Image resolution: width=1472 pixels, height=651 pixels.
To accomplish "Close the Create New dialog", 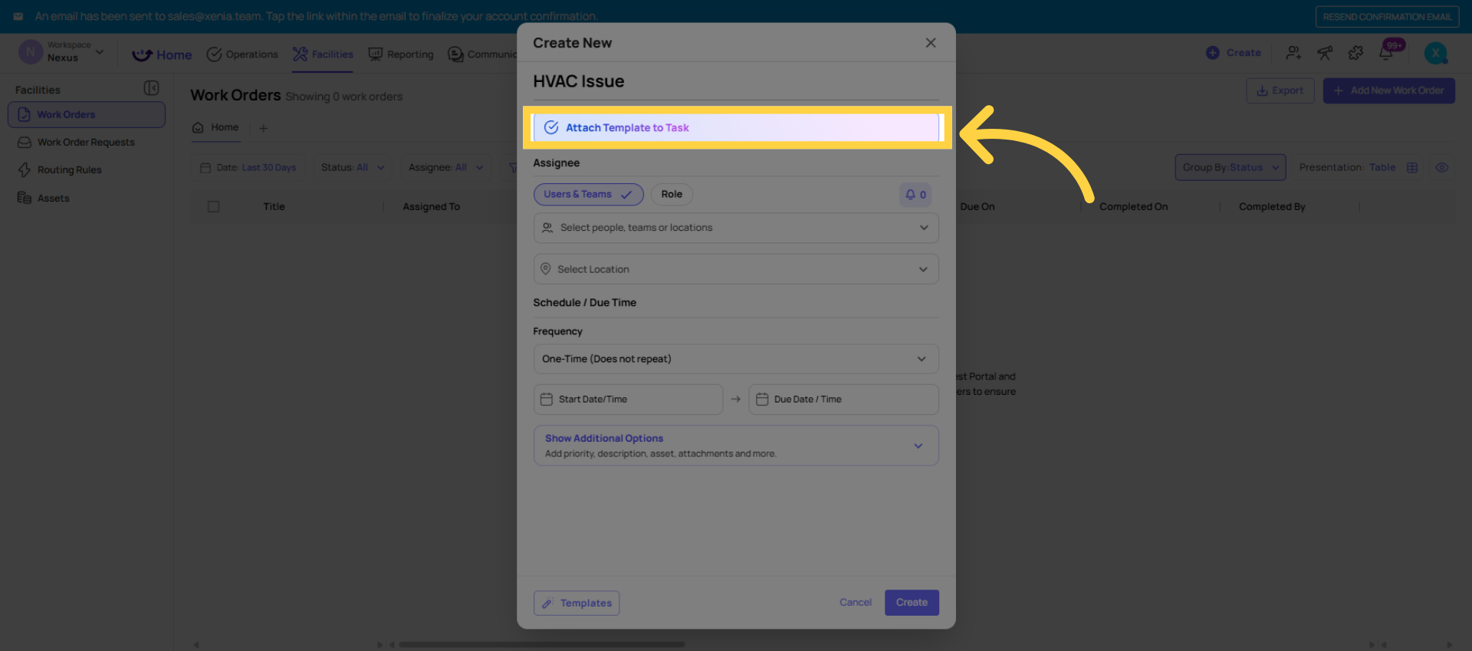I will click(x=931, y=43).
